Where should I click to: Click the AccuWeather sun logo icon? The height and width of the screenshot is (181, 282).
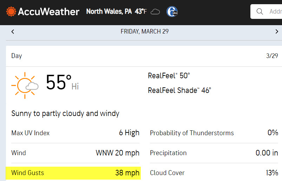tap(11, 12)
